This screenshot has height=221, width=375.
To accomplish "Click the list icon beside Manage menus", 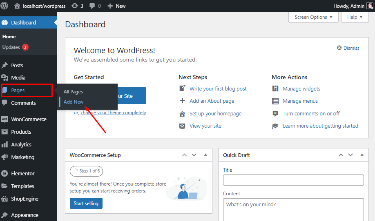I will [x=275, y=101].
